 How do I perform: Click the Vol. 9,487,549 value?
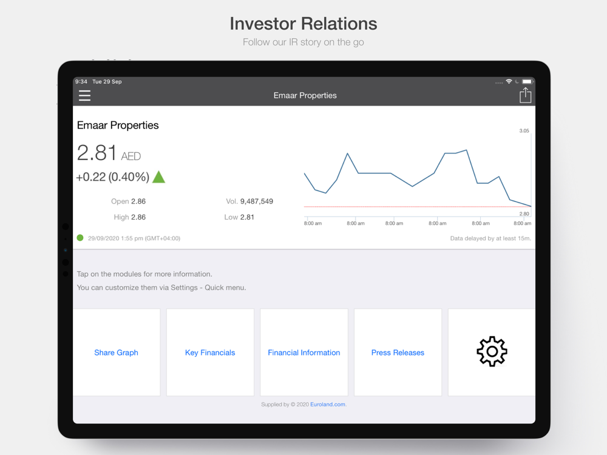tap(249, 201)
